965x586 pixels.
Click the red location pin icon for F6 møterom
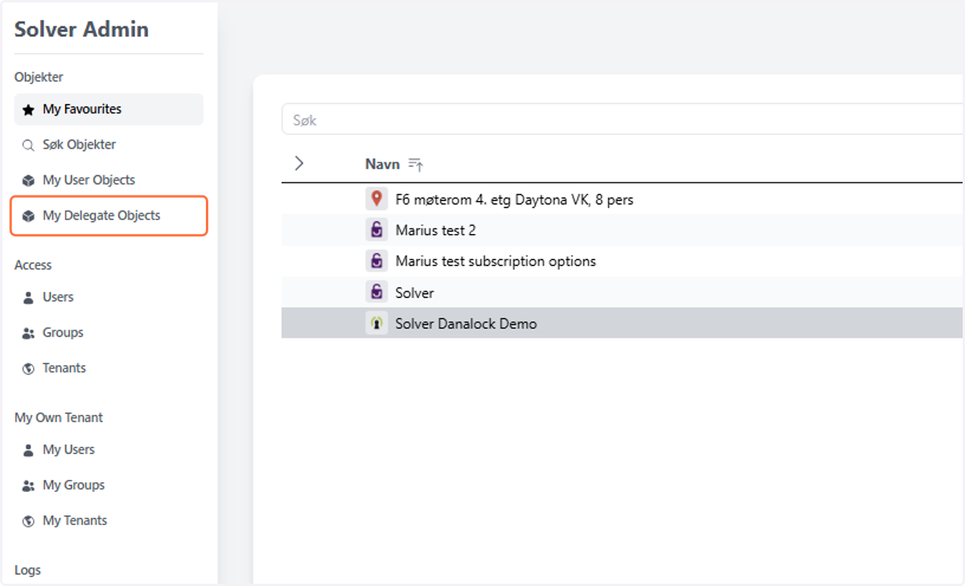point(376,199)
